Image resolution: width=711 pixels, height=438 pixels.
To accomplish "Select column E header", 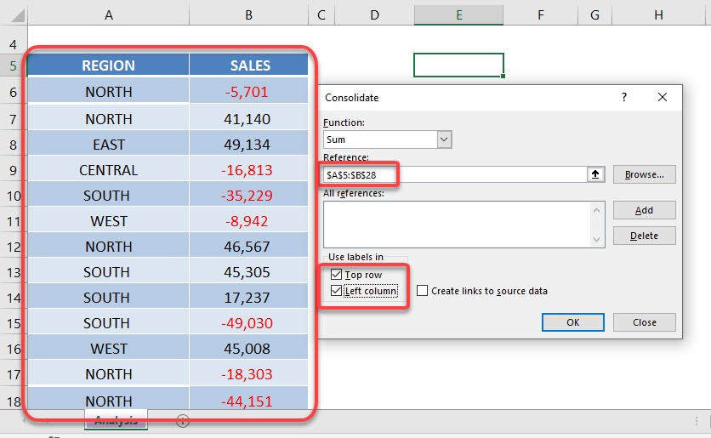I will tap(459, 15).
